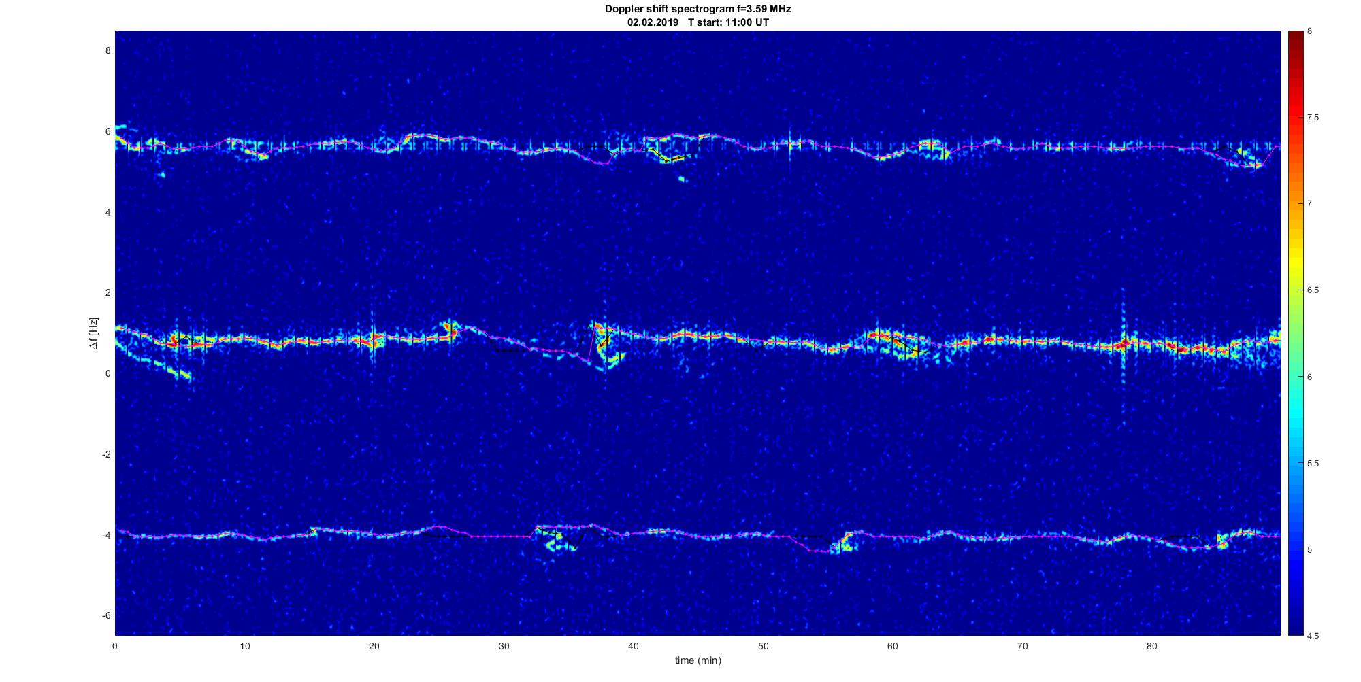Click the 4.5 tick label on the colorbar
Image resolution: width=1361 pixels, height=682 pixels.
coord(1313,636)
